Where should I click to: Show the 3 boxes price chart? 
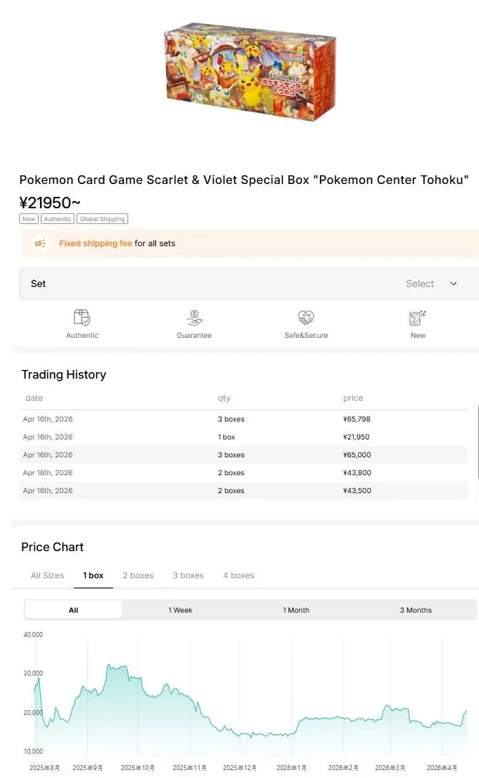[188, 575]
